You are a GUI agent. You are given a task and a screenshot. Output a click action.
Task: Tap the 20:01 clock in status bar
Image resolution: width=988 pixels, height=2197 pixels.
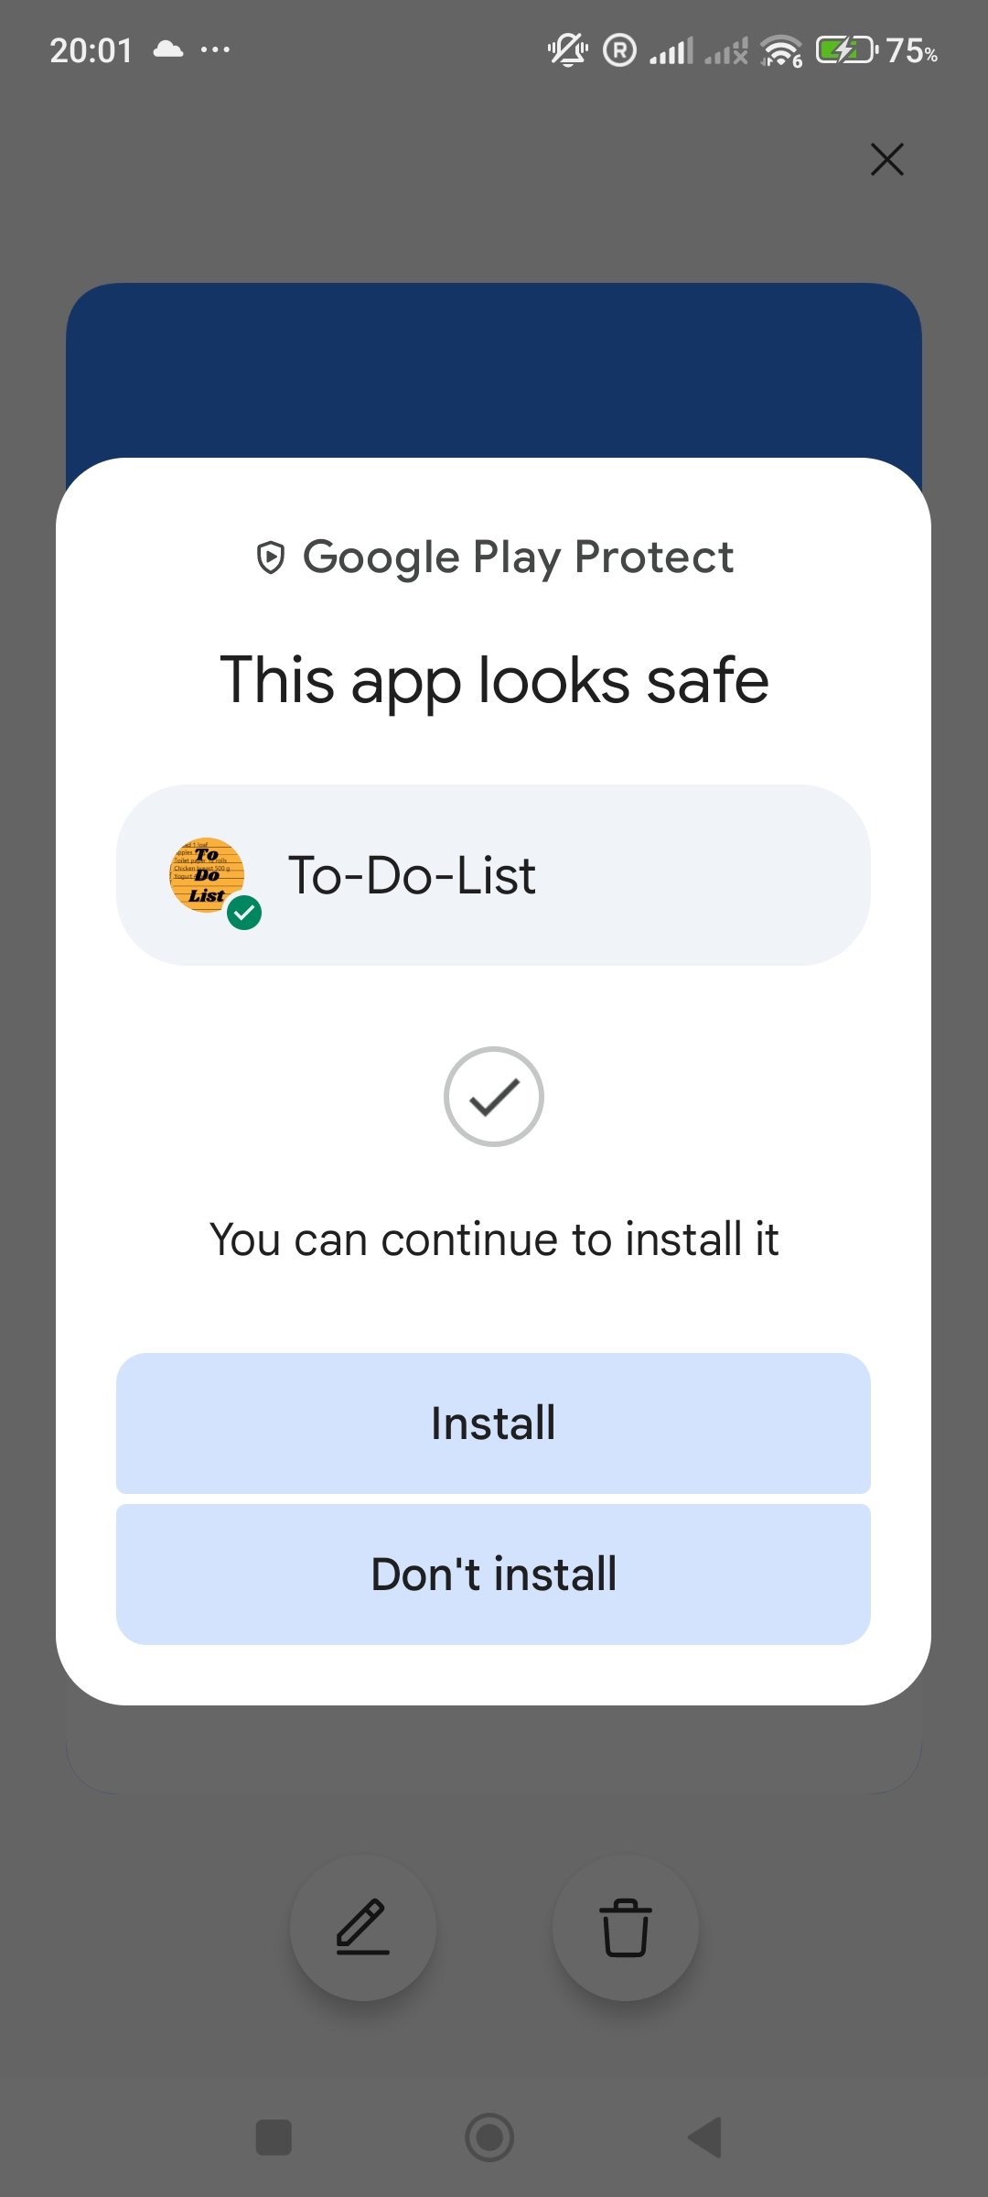[x=91, y=50]
